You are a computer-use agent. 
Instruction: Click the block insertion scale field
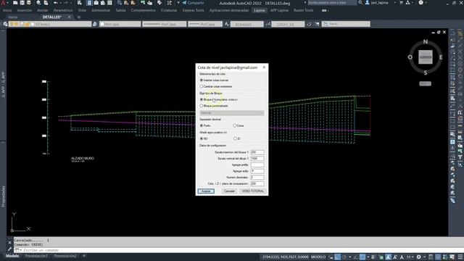[x=257, y=152]
